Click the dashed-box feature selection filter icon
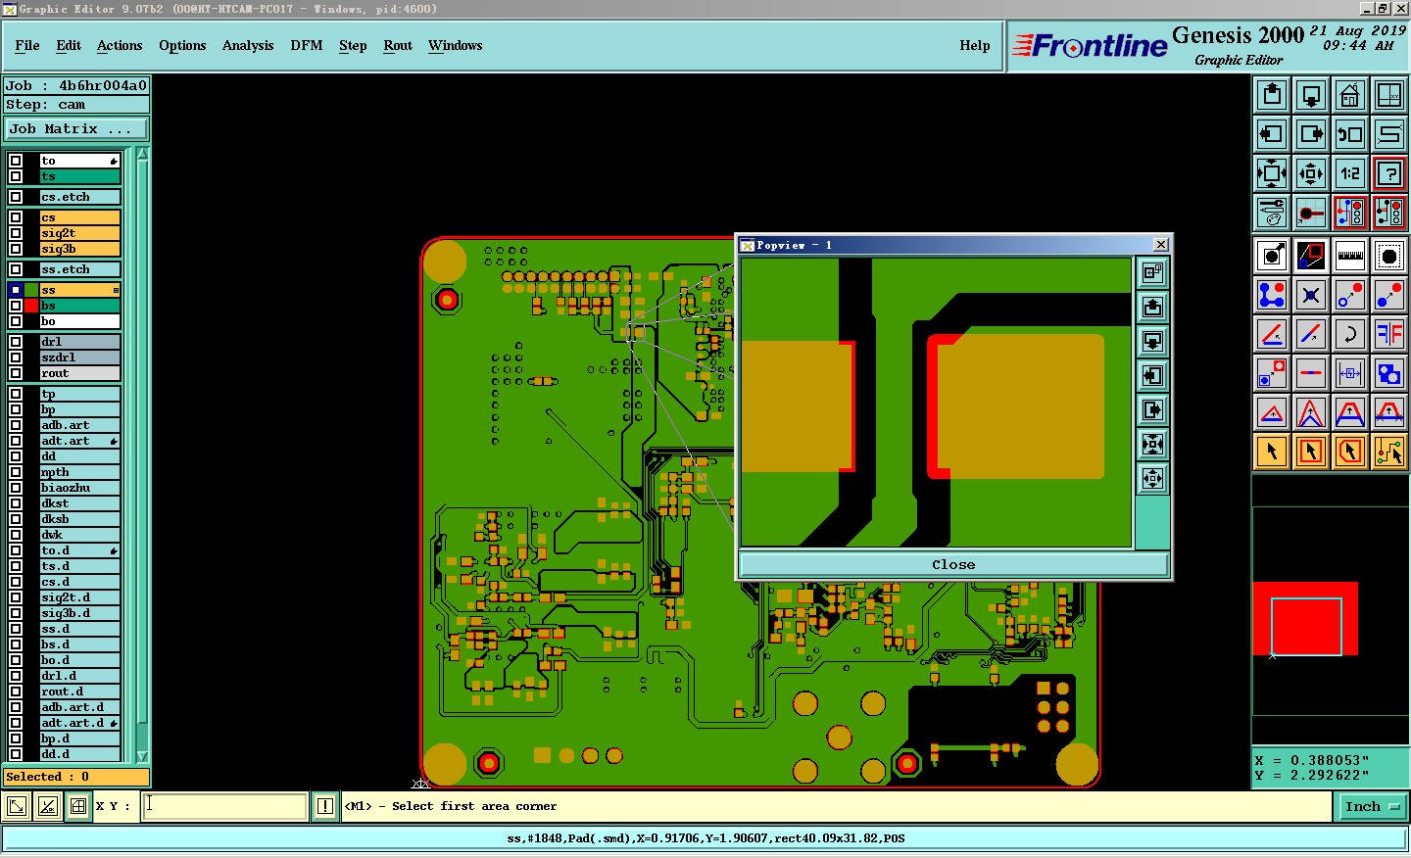This screenshot has width=1411, height=858. [x=1389, y=256]
